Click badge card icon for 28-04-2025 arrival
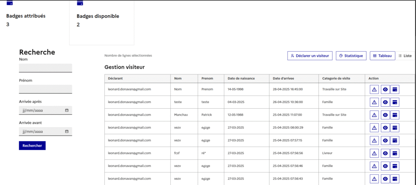Image resolution: width=416 pixels, height=185 pixels. 395,89
